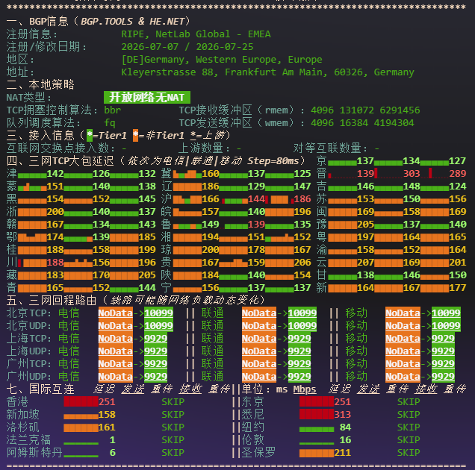The width and height of the screenshot is (475, 470).
Task: Click the '251' latency for 东京
Action: 343,402
